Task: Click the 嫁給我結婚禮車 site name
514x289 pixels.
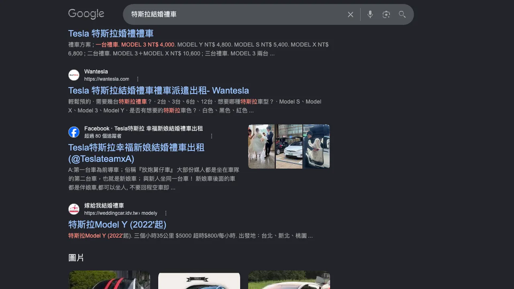Action: (104, 206)
